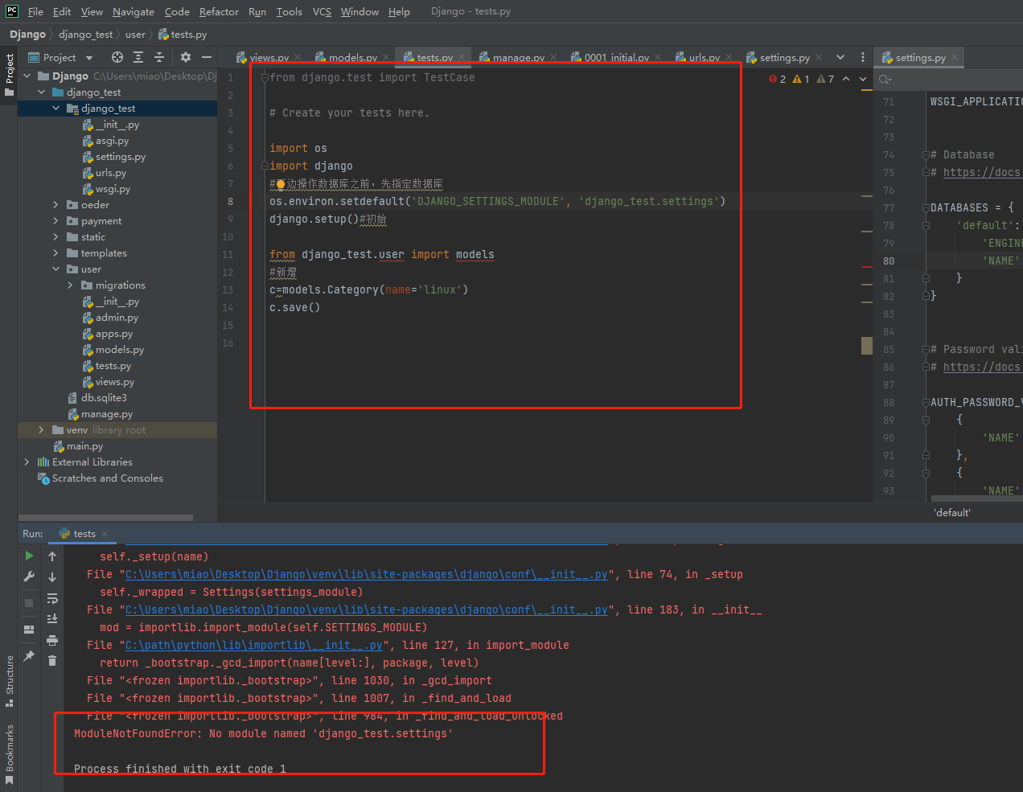
Task: Show the hidden editor tabs list
Action: [x=840, y=57]
